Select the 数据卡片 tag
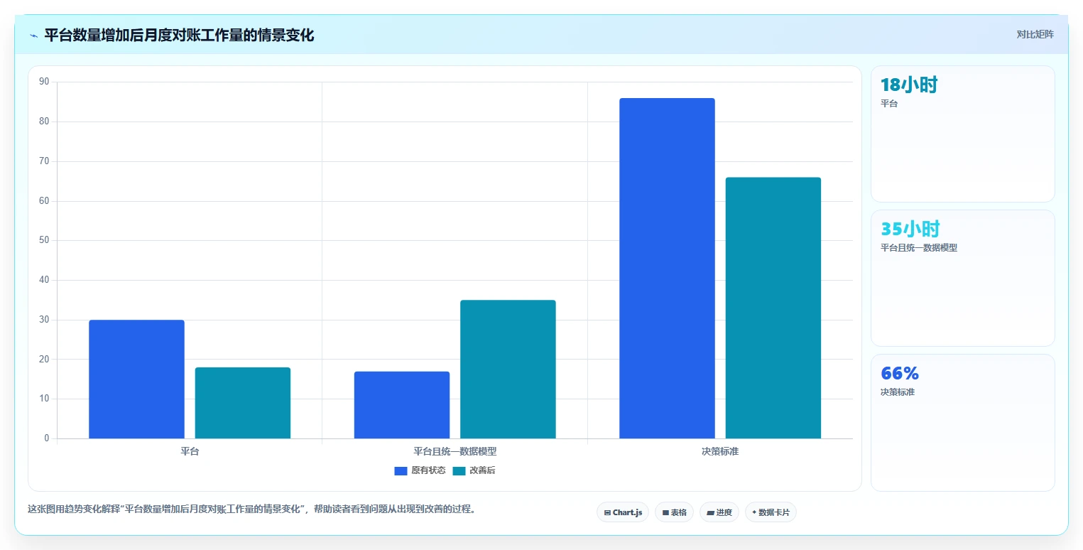Screen dimensions: 1083x550 (771, 512)
